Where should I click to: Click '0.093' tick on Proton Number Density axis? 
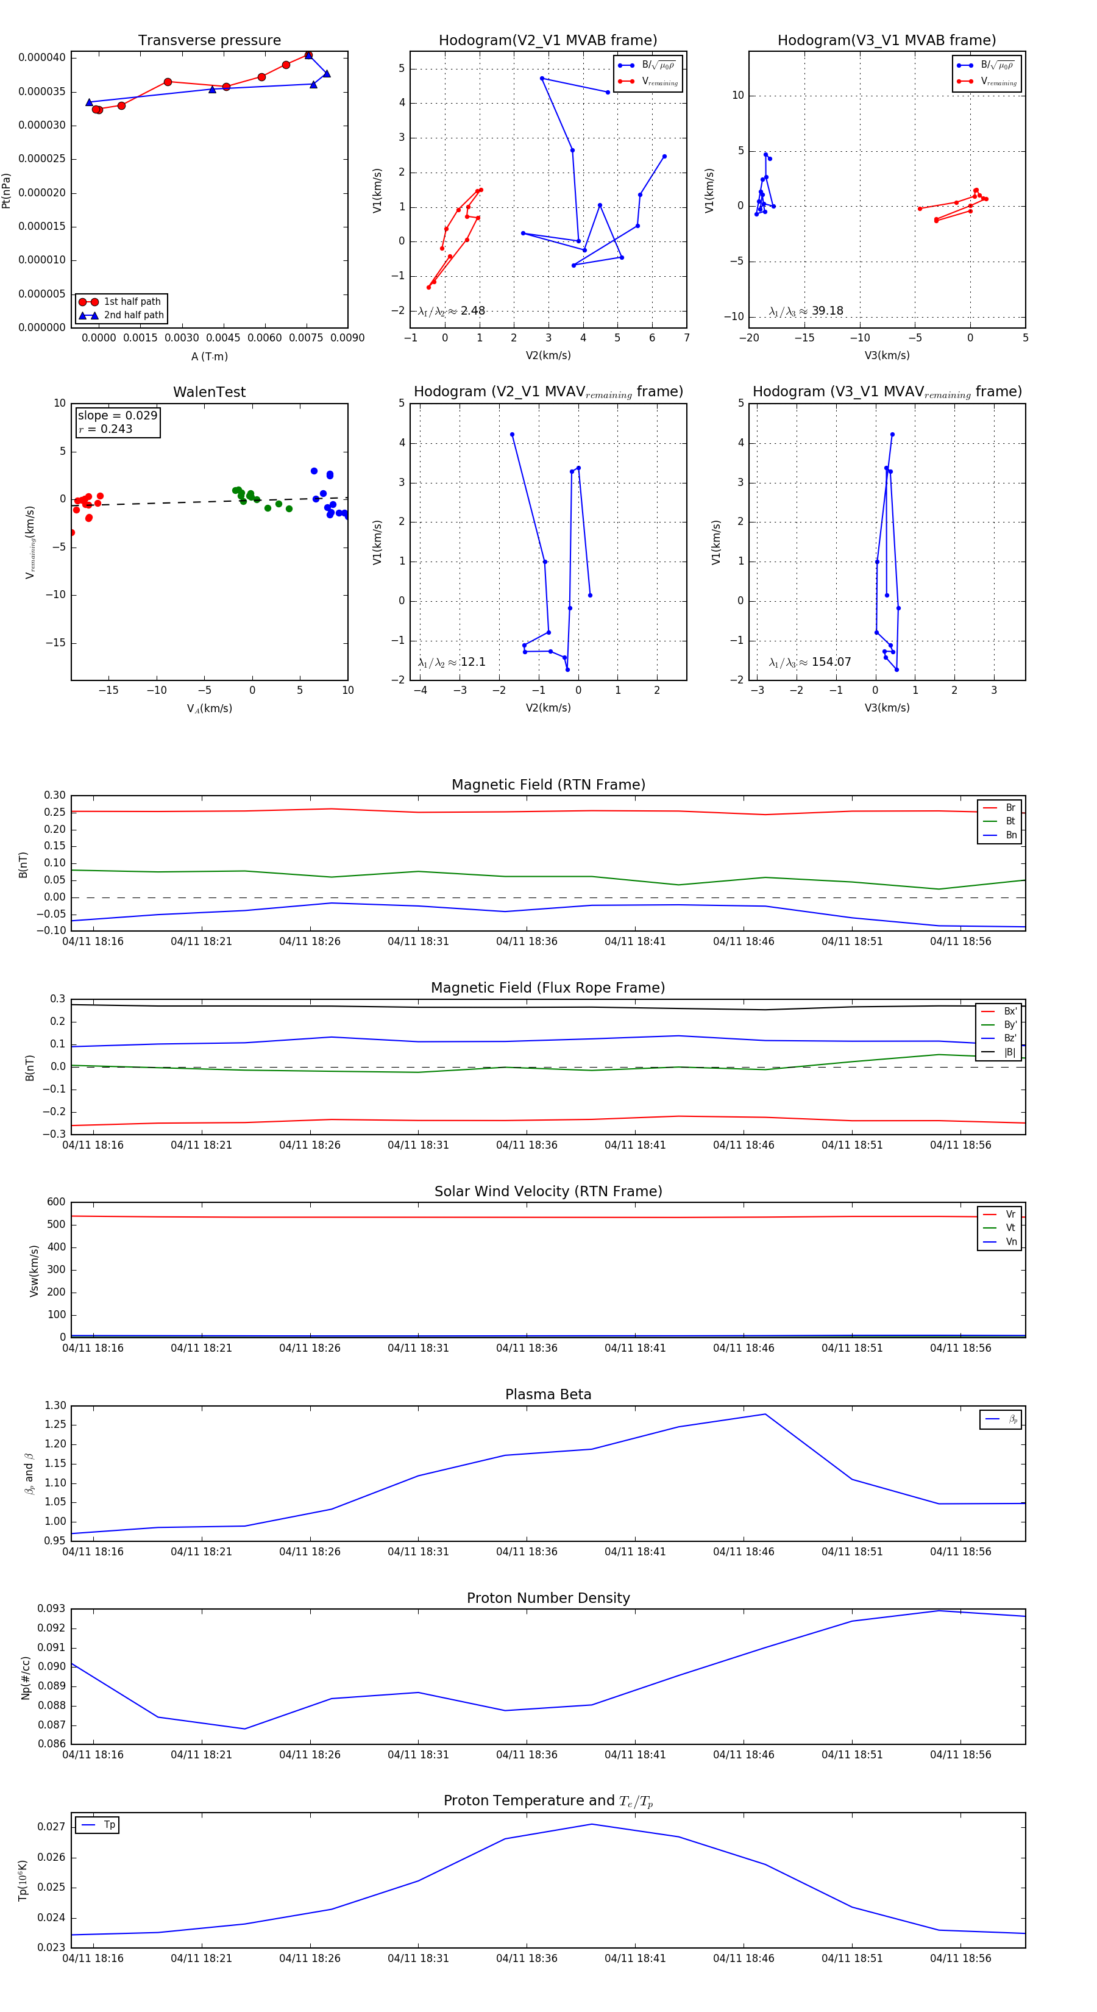tap(52, 1608)
